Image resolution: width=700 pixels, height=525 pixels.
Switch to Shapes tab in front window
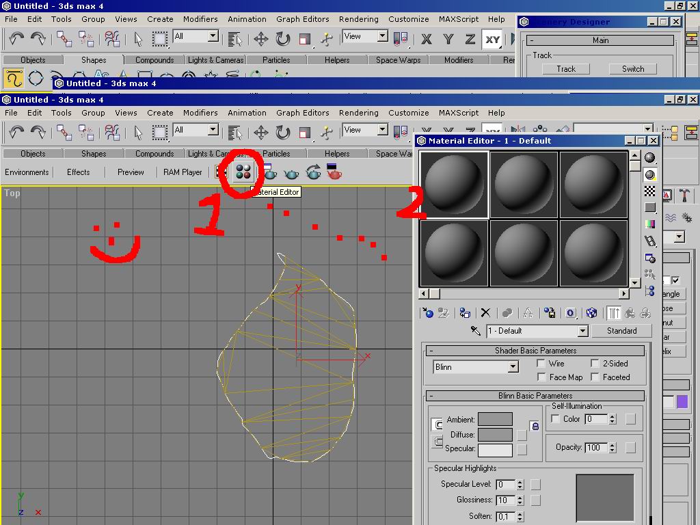point(94,154)
